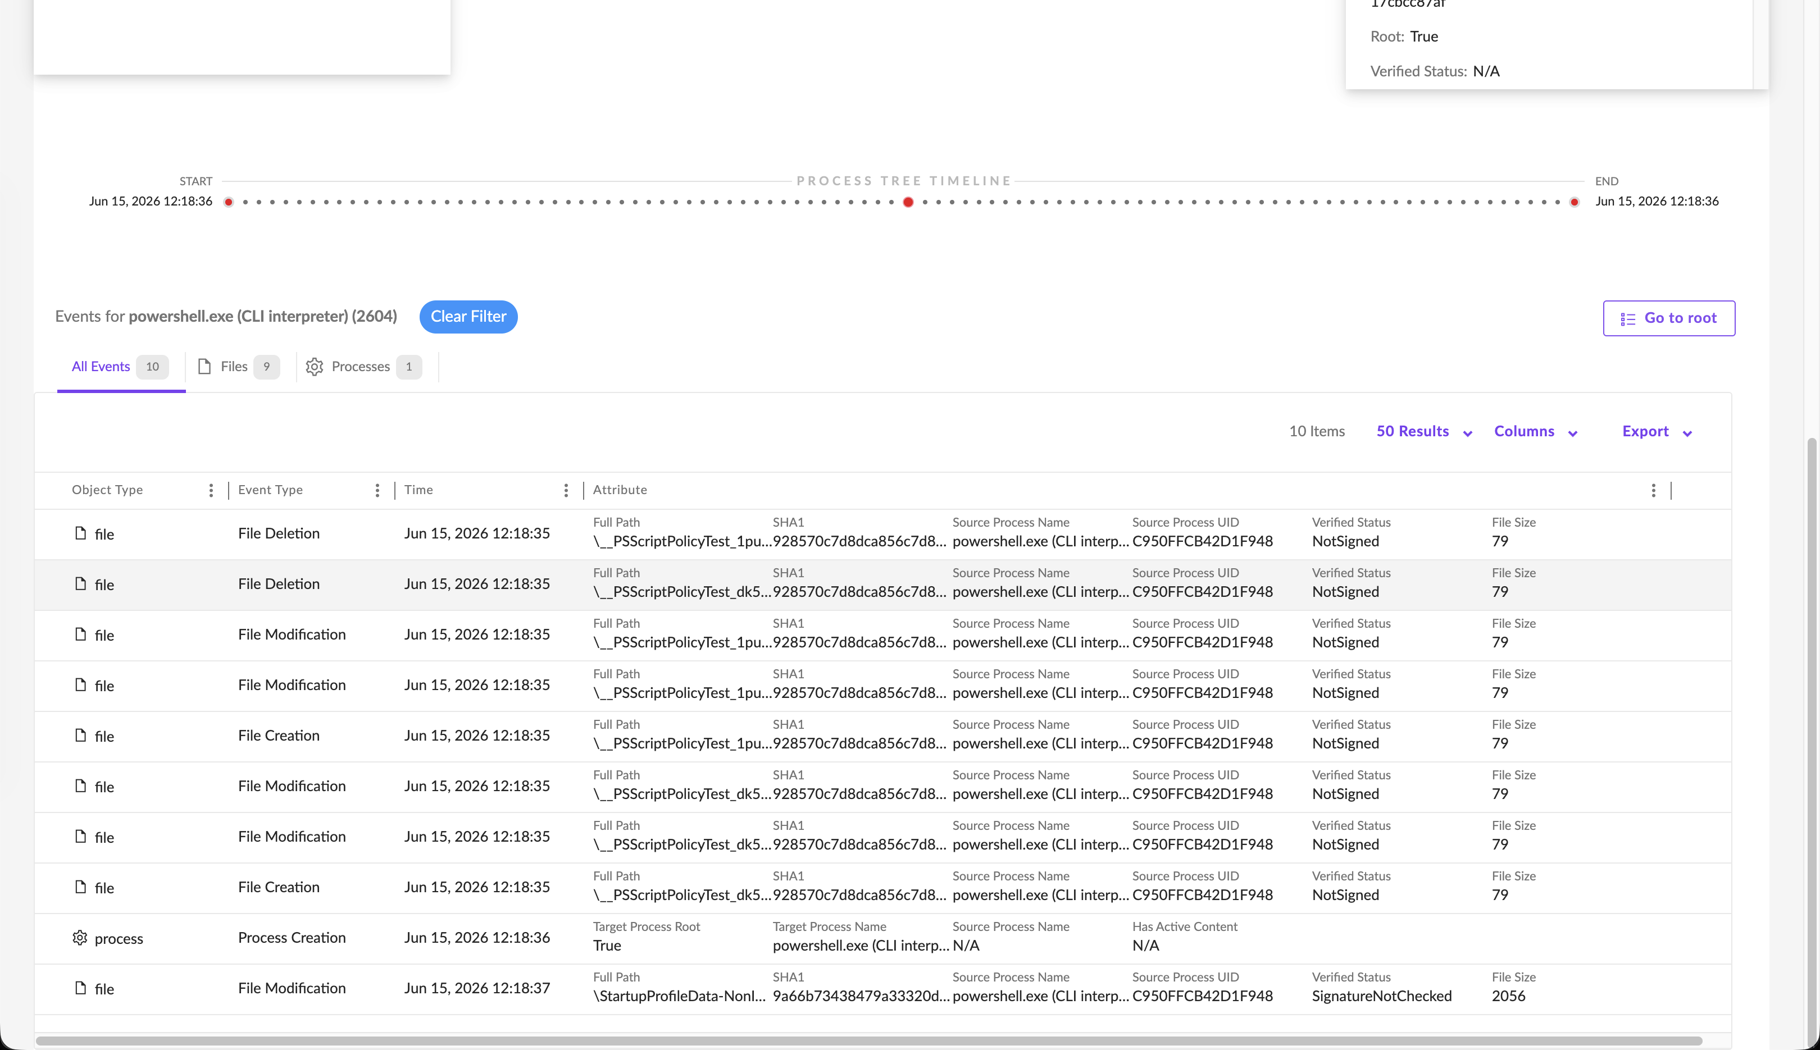1820x1050 pixels.
Task: Switch to the Processes tab
Action: (363, 367)
